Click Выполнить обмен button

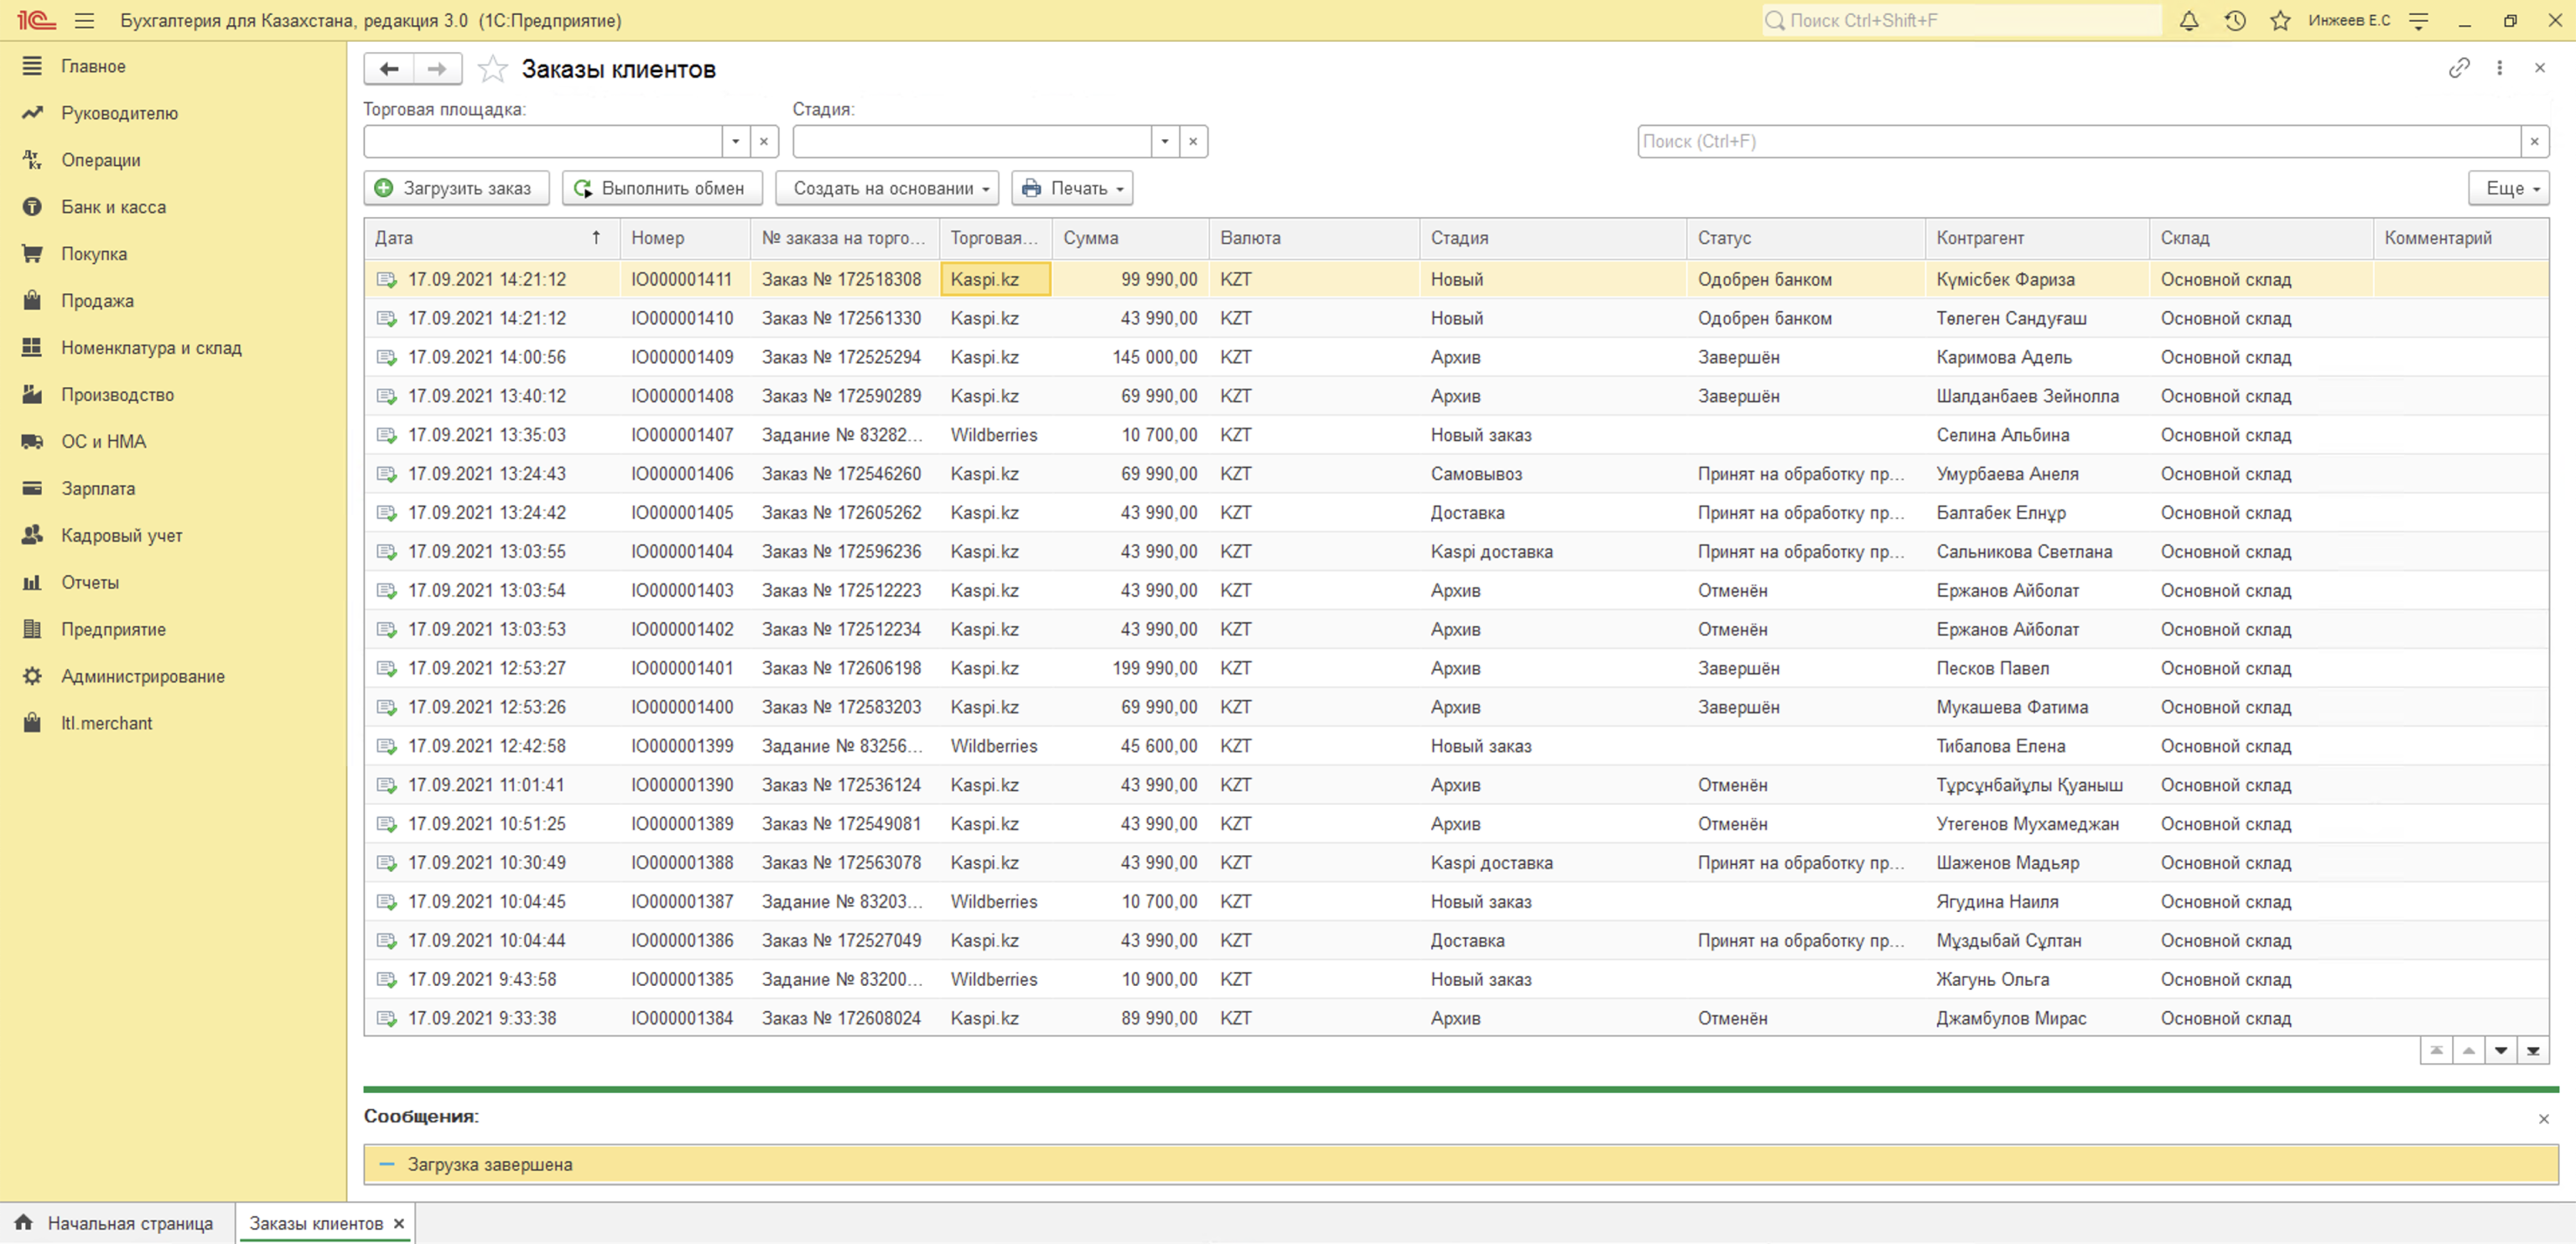point(662,188)
